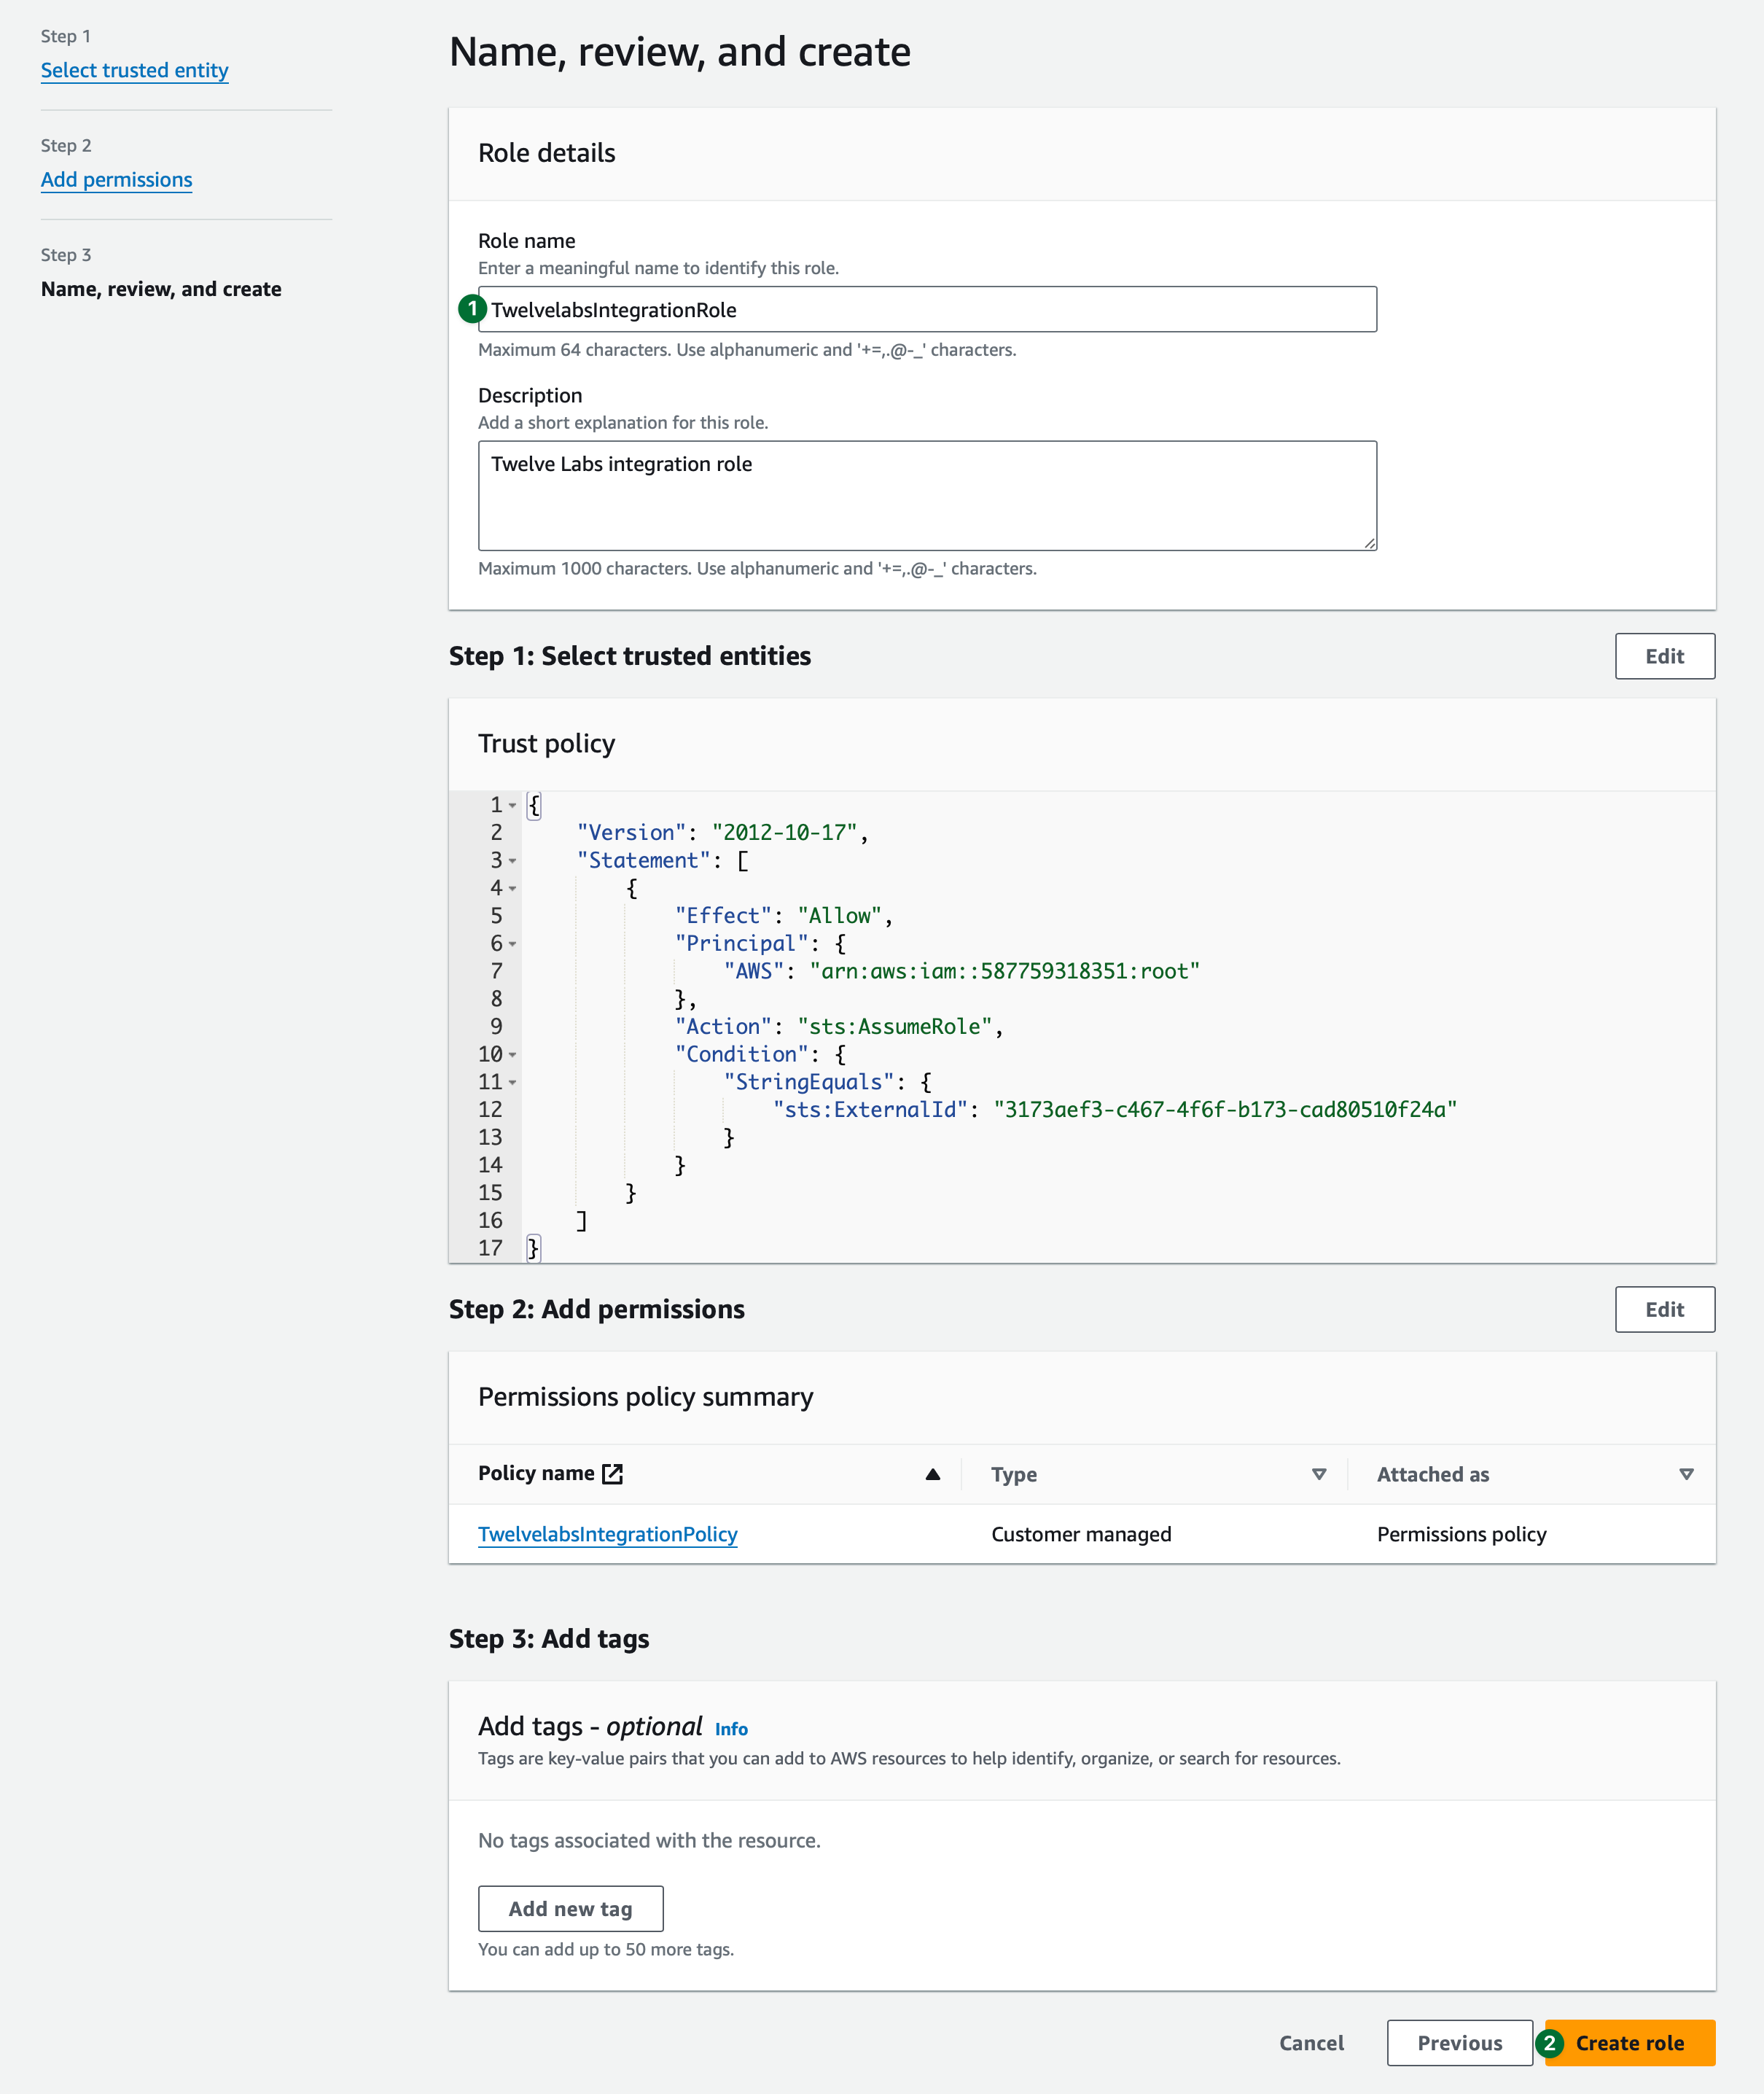Viewport: 1764px width, 2094px height.
Task: Click the external link icon beside Policy name
Action: pyautogui.click(x=612, y=1474)
